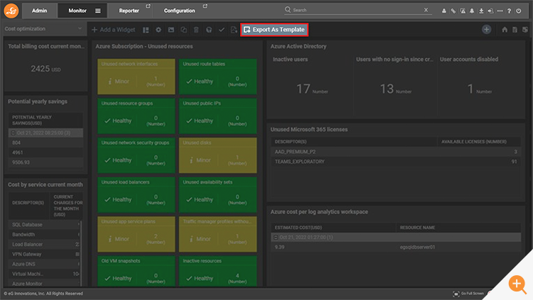This screenshot has height=300, width=533.
Task: Click the search magnifier icon
Action: point(288,9)
